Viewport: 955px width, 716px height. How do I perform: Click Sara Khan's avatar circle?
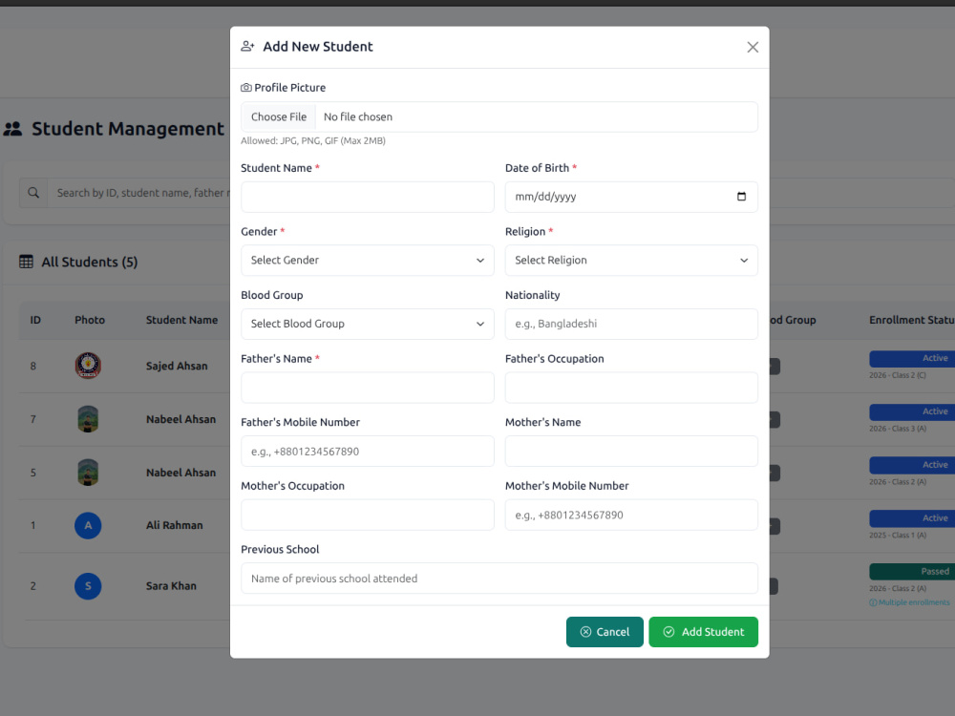pyautogui.click(x=88, y=586)
